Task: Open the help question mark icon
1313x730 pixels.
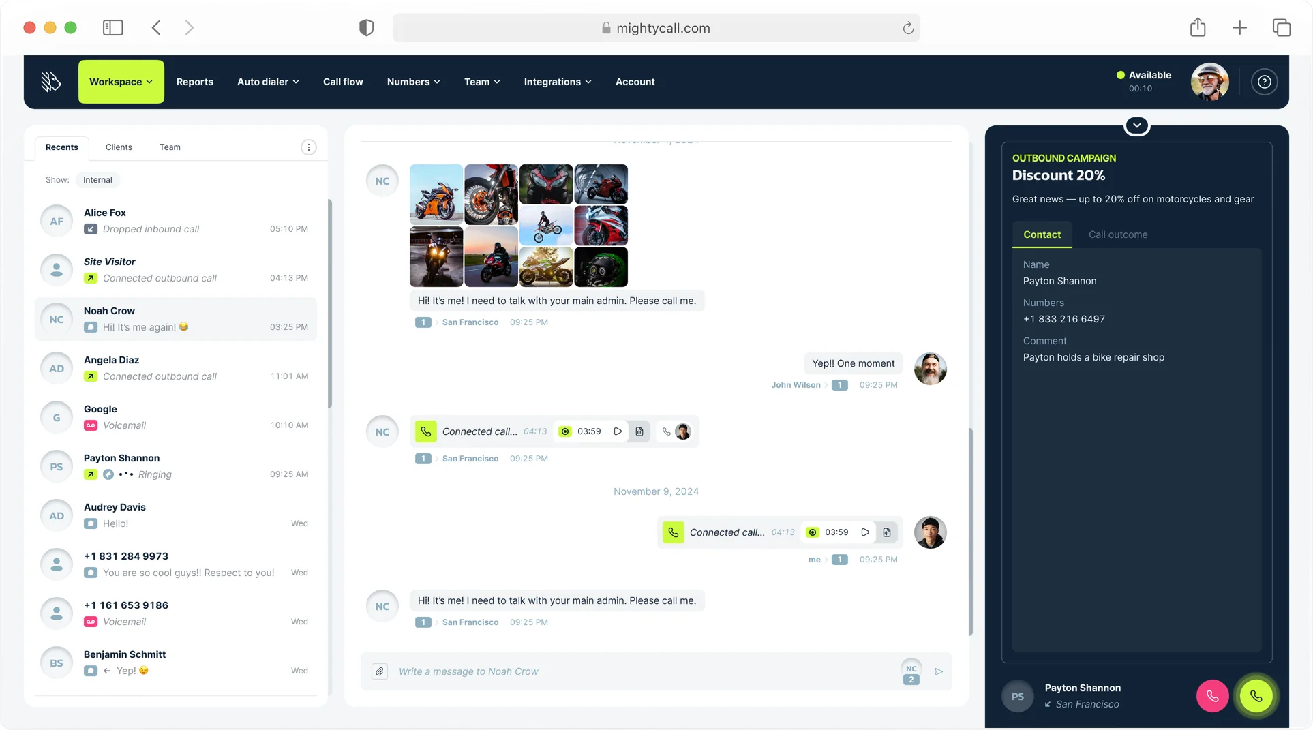Action: pos(1264,82)
